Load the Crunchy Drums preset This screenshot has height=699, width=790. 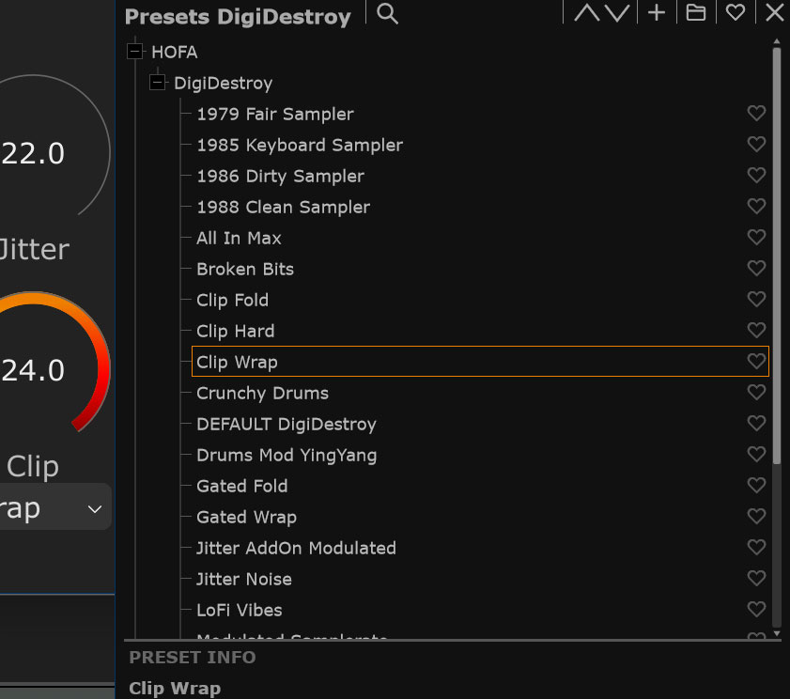pyautogui.click(x=262, y=393)
